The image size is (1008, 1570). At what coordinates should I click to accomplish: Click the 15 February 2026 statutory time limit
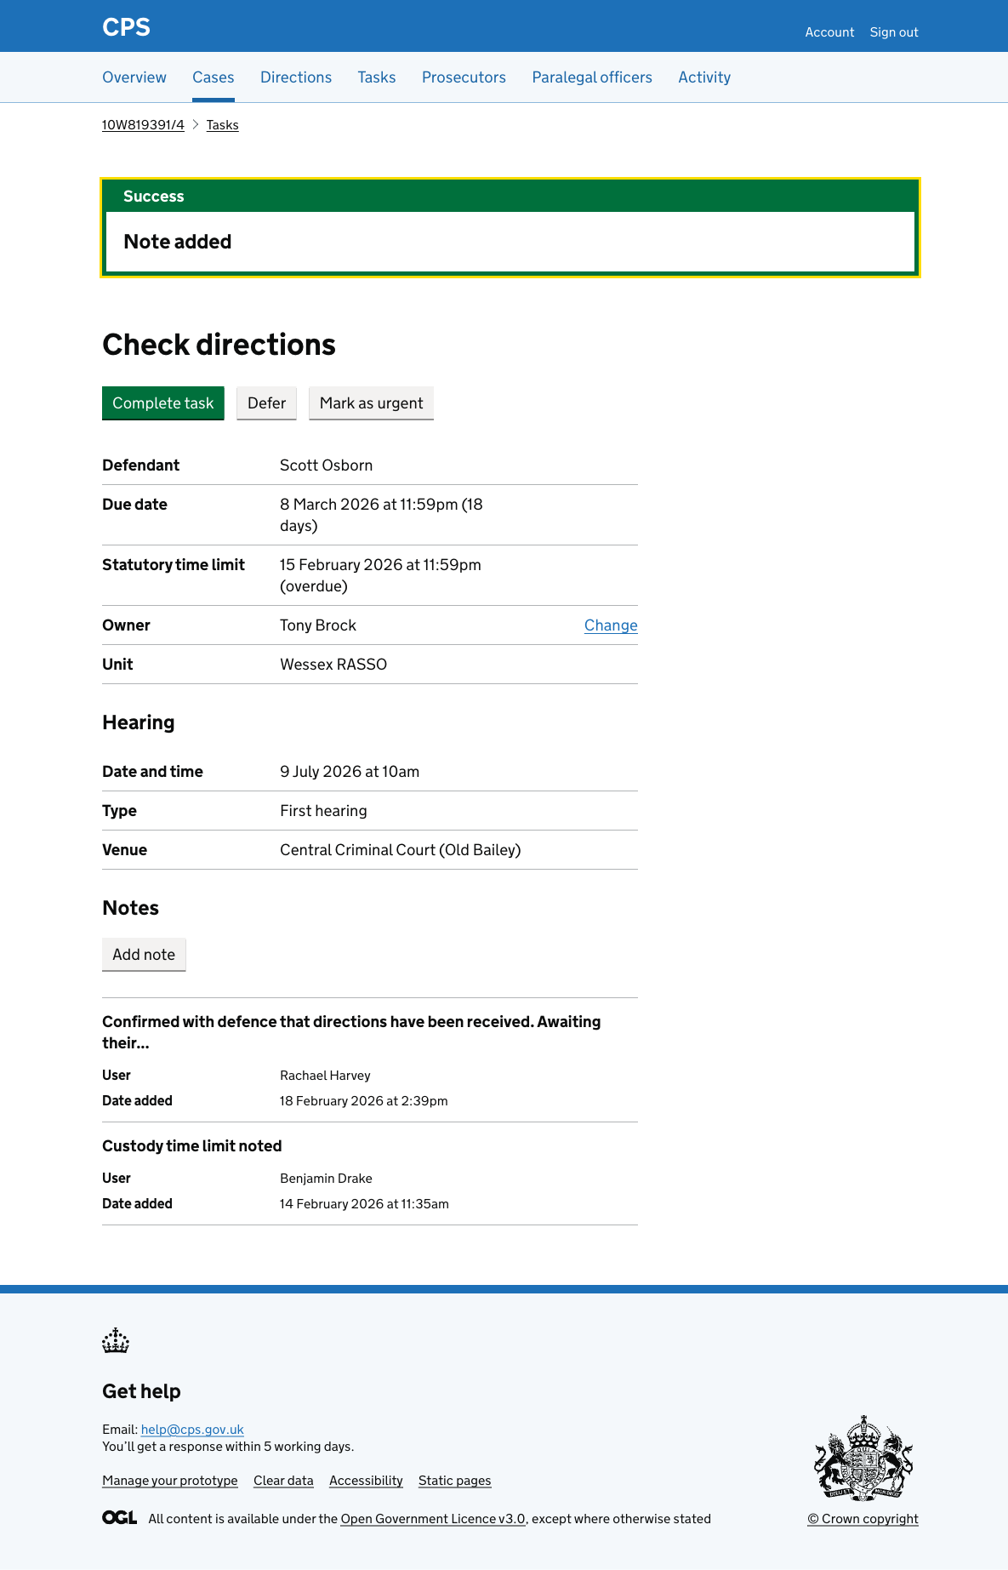point(380,575)
